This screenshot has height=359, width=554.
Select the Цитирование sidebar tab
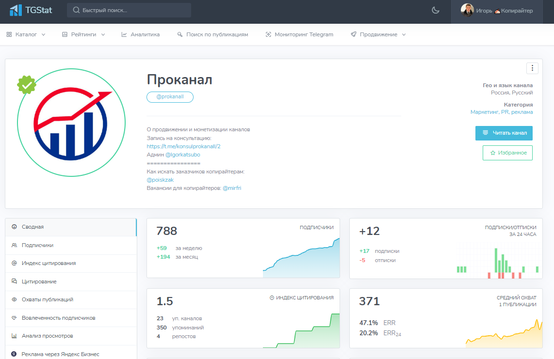coord(71,281)
